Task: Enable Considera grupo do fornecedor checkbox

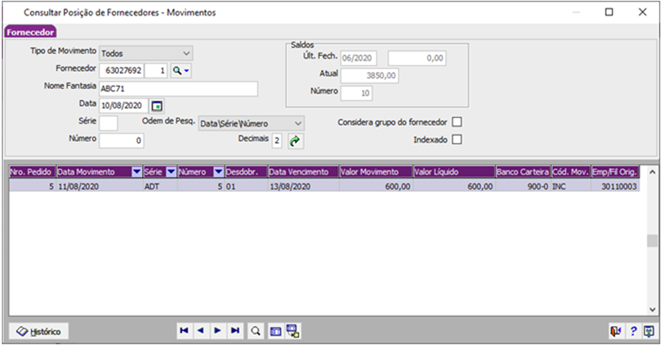Action: pyautogui.click(x=457, y=122)
